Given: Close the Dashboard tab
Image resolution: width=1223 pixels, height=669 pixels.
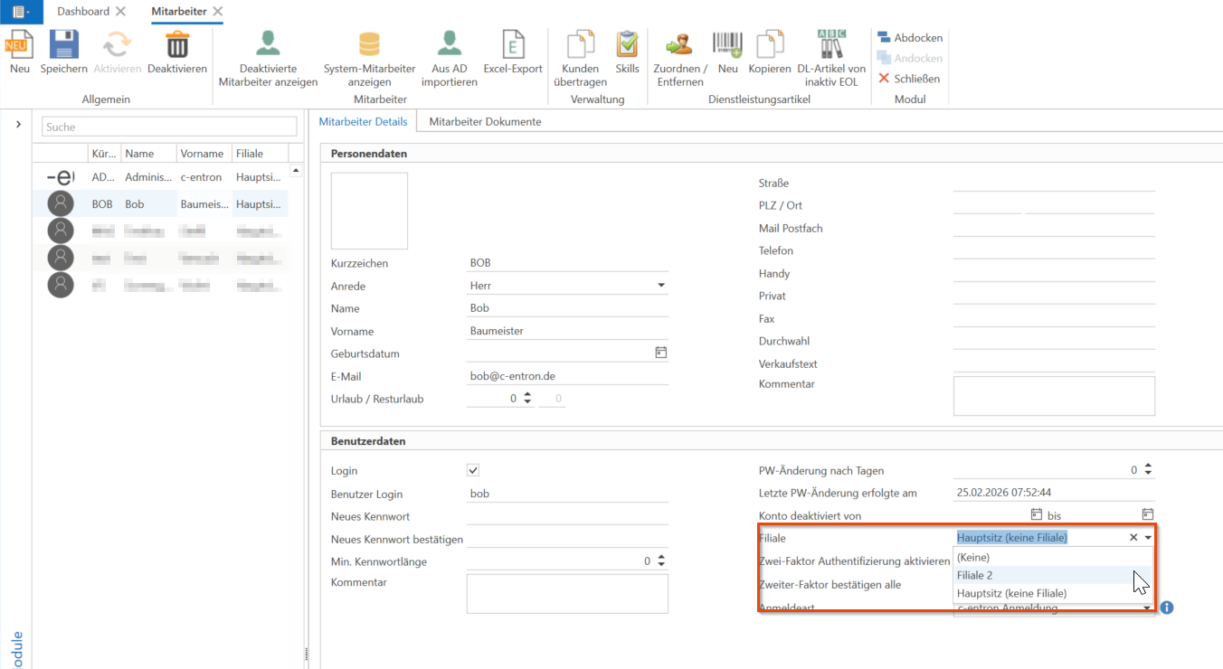Looking at the screenshot, I should click(120, 12).
